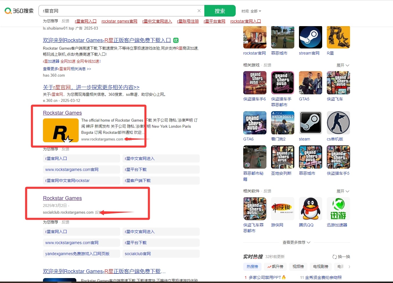Screen dimensions: 393x283
Task: Switch to 热搜榜 tab
Action: [252, 266]
